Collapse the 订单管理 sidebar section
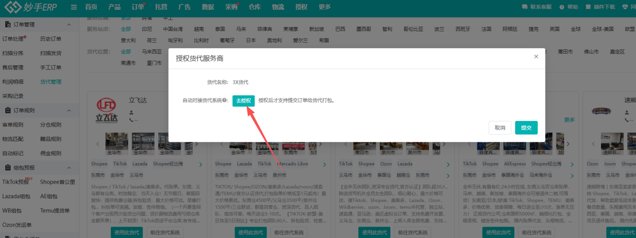This screenshot has height=238, width=636. pos(69,25)
